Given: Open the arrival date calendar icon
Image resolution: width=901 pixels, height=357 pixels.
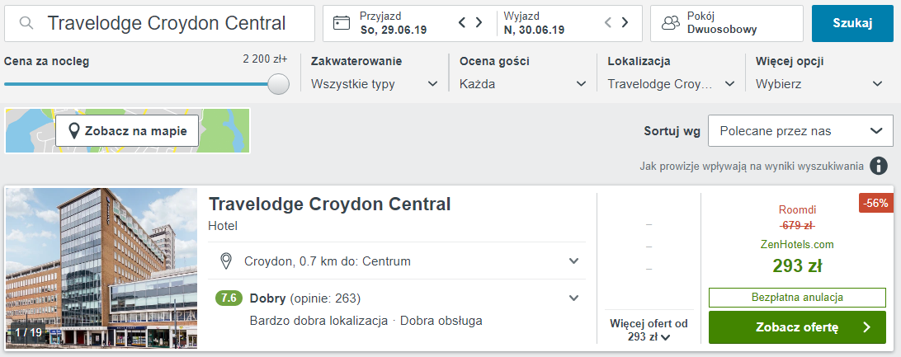Looking at the screenshot, I should pyautogui.click(x=342, y=23).
